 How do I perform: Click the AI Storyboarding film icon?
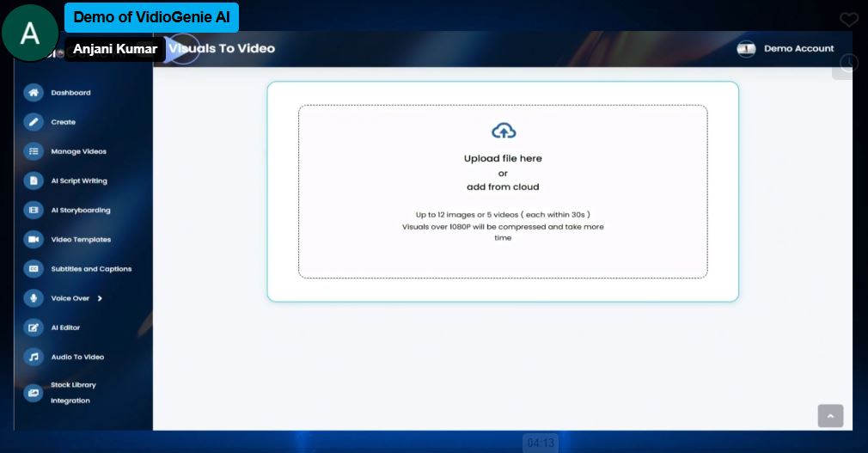(x=34, y=210)
